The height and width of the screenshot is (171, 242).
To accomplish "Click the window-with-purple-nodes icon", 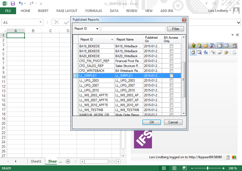I will [x=199, y=52].
